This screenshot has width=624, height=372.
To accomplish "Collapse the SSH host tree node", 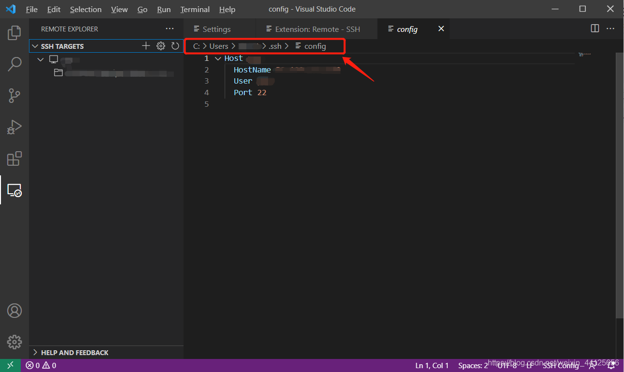I will click(41, 59).
